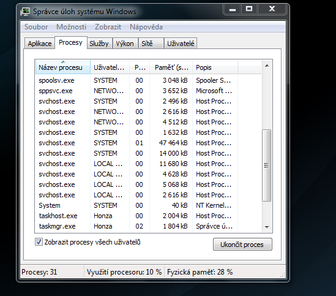The height and width of the screenshot is (296, 336).
Task: Toggle 'Zobrazit procesy všech uživatelů' checkbox
Action: click(x=39, y=242)
